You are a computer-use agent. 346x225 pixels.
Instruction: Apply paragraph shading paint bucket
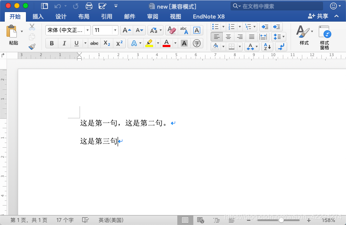coord(215,47)
